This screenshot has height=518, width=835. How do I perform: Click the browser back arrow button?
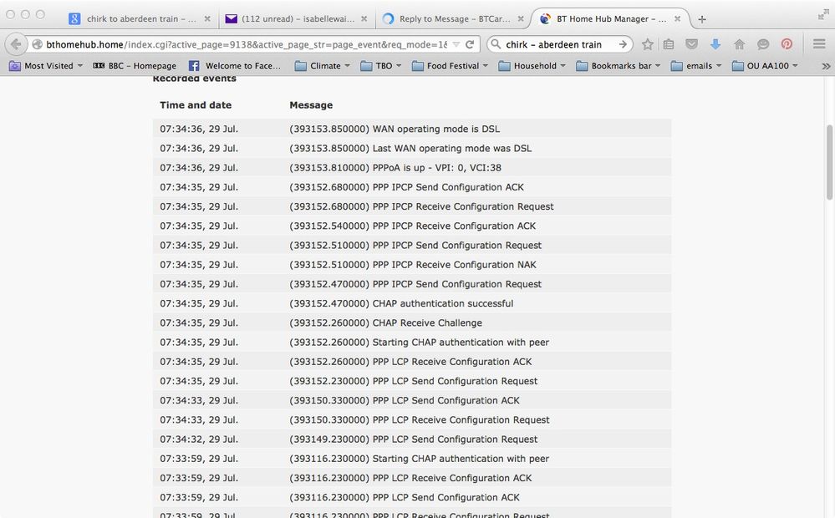pyautogui.click(x=16, y=44)
